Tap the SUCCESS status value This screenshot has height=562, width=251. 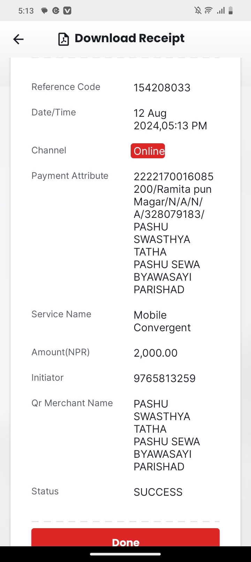(158, 492)
